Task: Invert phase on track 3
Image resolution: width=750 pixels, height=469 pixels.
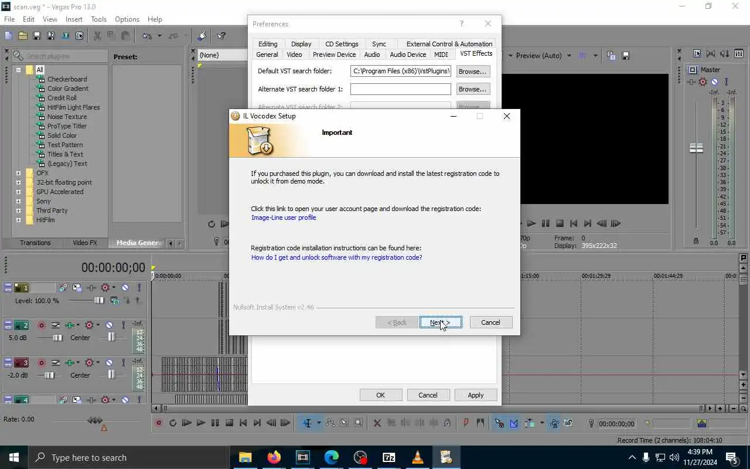Action: (56, 363)
